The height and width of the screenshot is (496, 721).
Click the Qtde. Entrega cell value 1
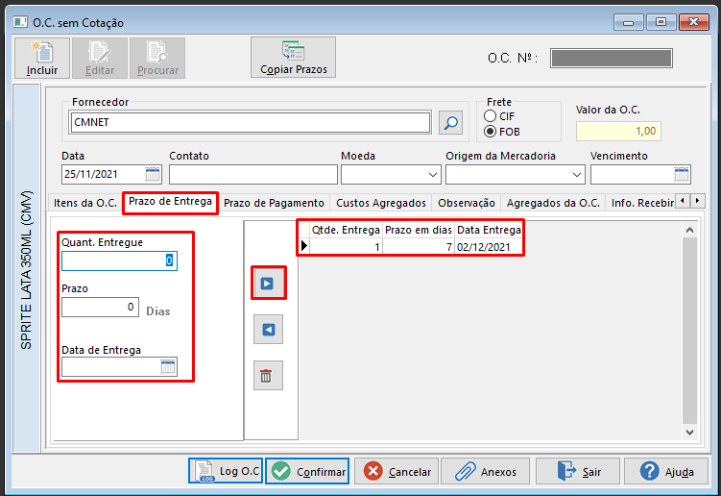(346, 247)
